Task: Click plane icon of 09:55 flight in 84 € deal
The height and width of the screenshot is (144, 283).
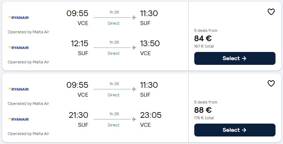Action: coord(134,18)
